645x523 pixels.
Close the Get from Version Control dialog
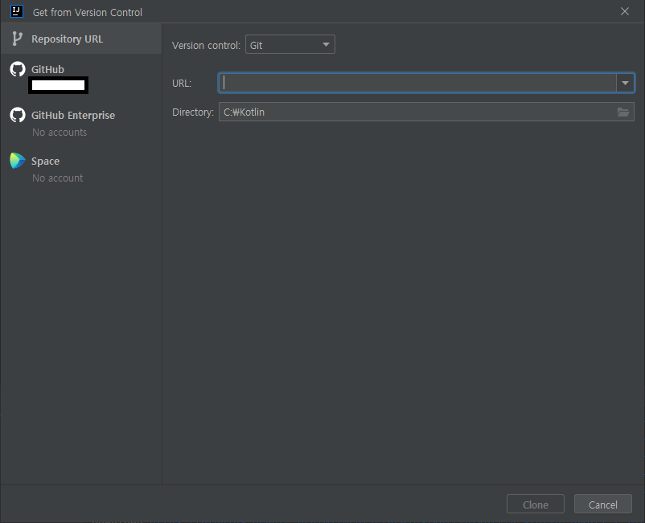click(x=624, y=11)
